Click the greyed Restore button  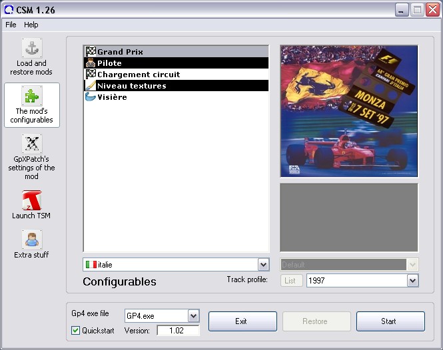(x=316, y=321)
